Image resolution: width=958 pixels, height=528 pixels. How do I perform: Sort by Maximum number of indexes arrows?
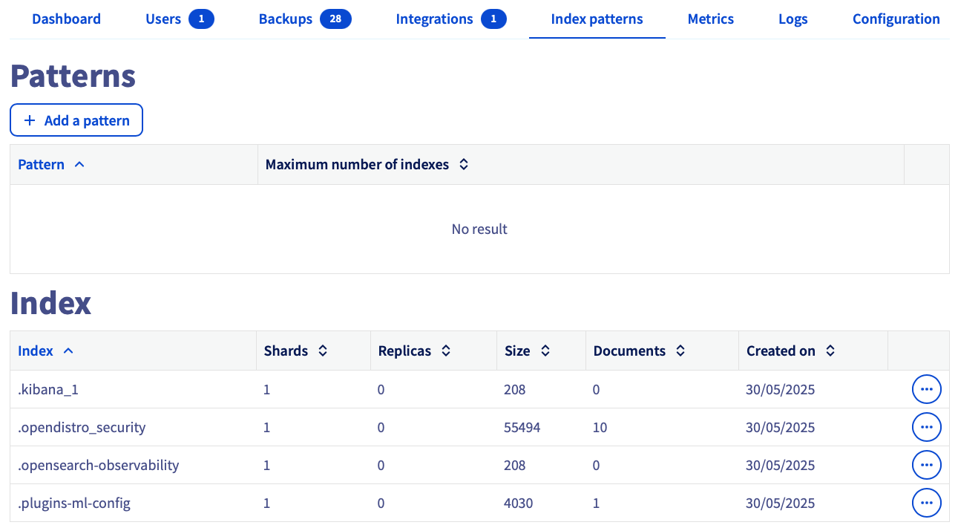coord(464,165)
